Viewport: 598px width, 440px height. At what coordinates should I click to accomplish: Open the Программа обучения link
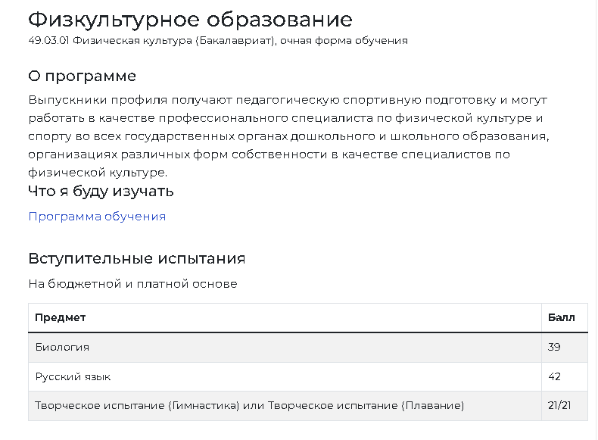[x=97, y=217]
